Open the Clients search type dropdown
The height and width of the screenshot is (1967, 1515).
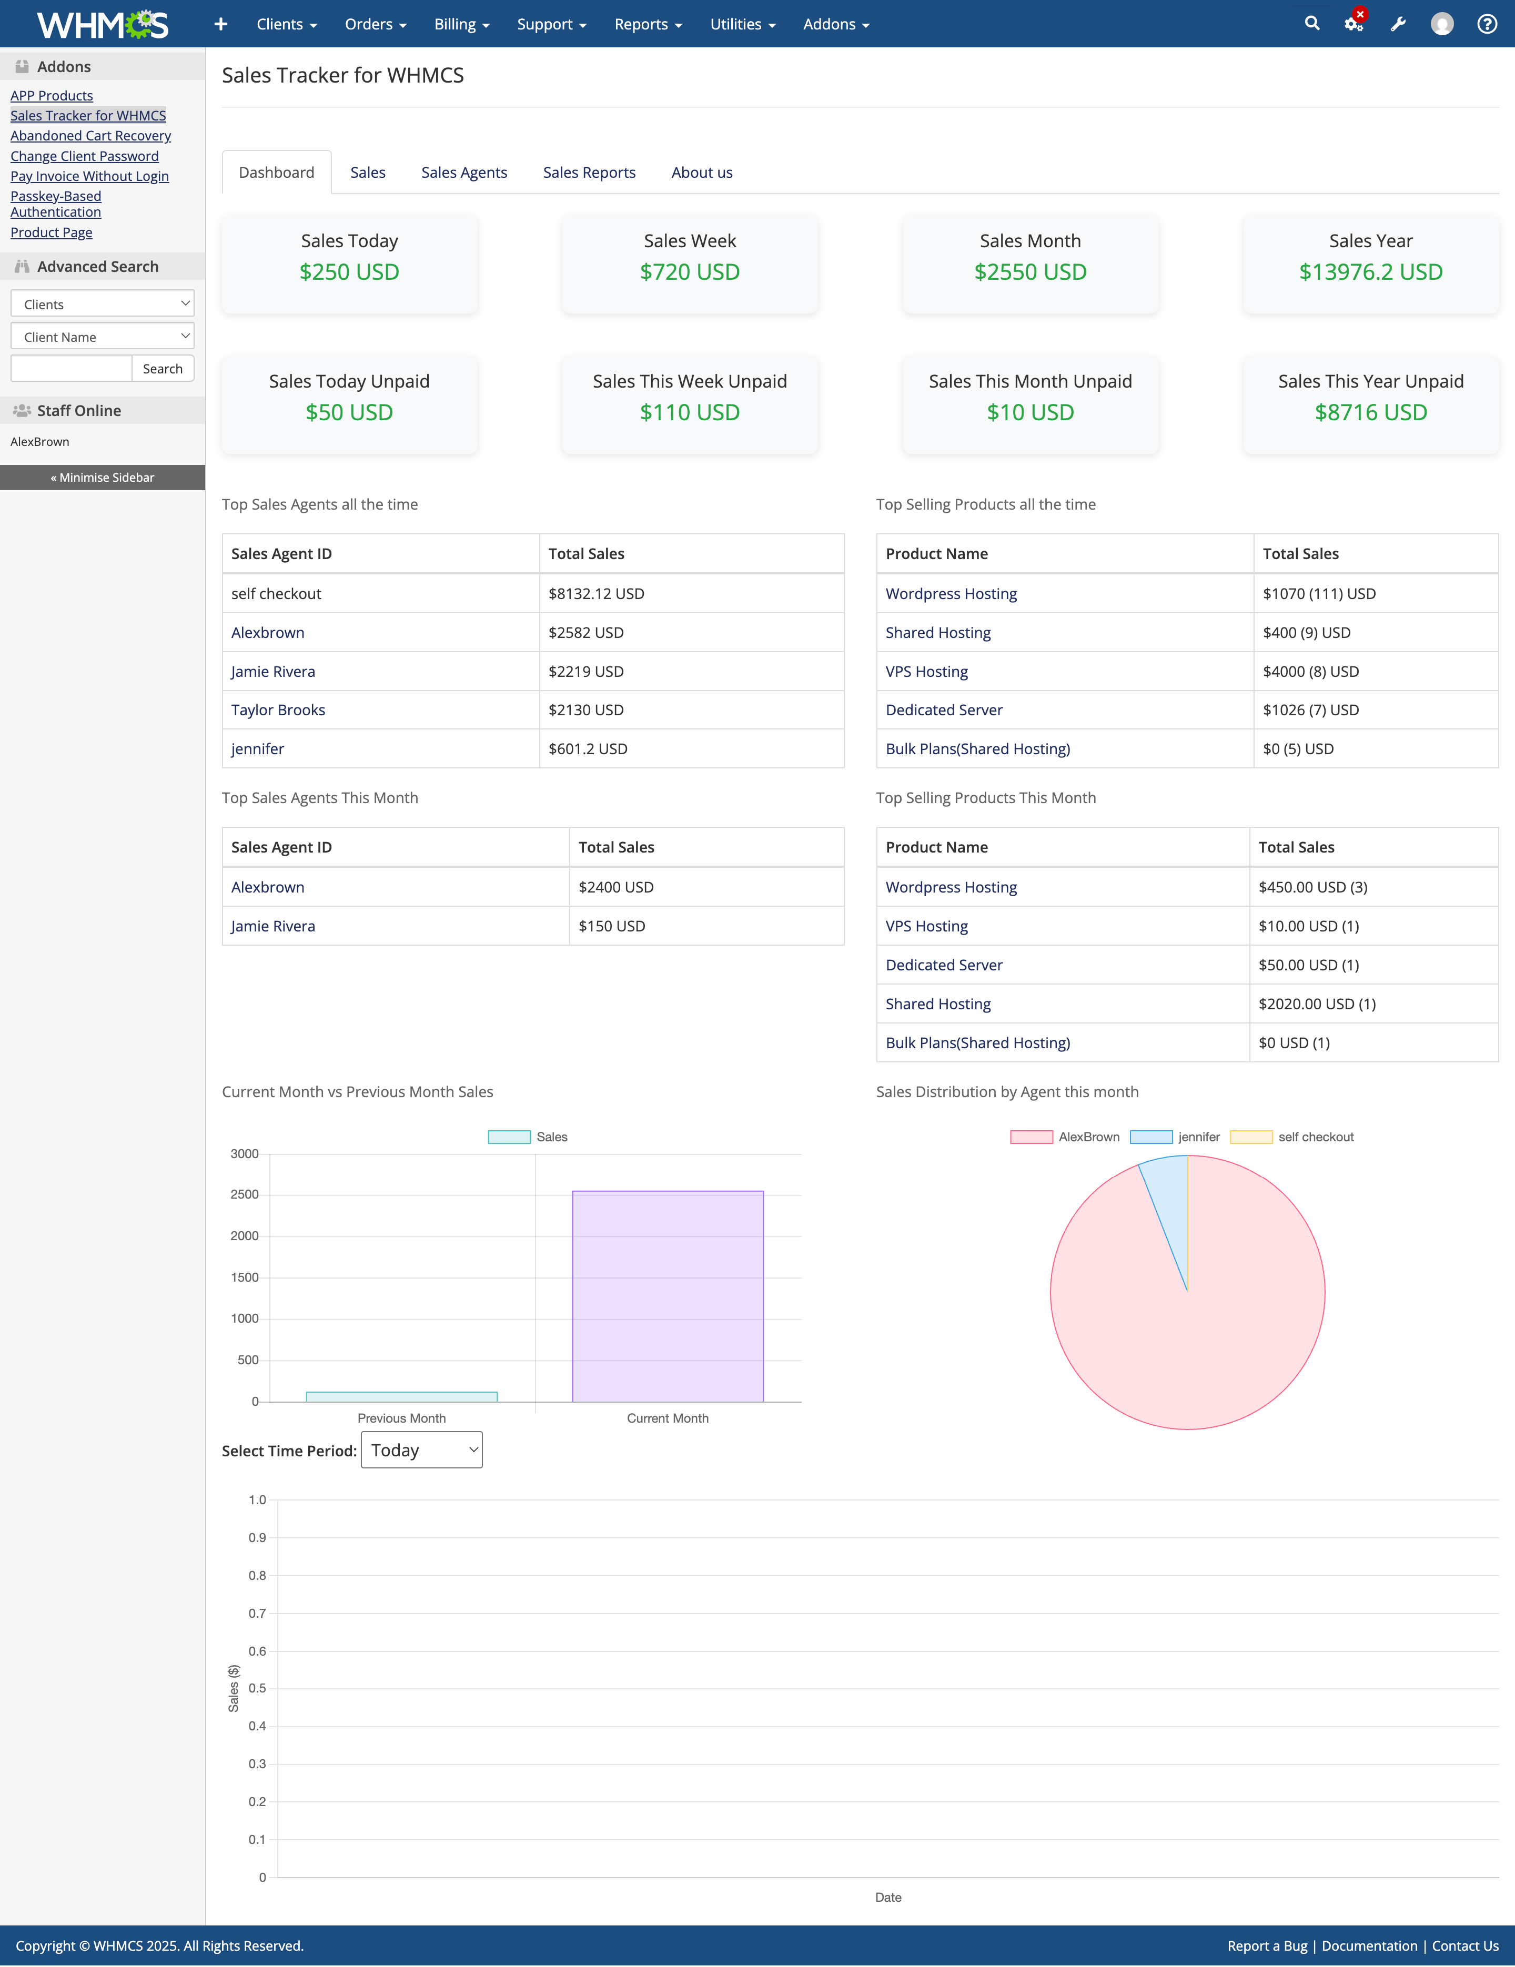(103, 305)
